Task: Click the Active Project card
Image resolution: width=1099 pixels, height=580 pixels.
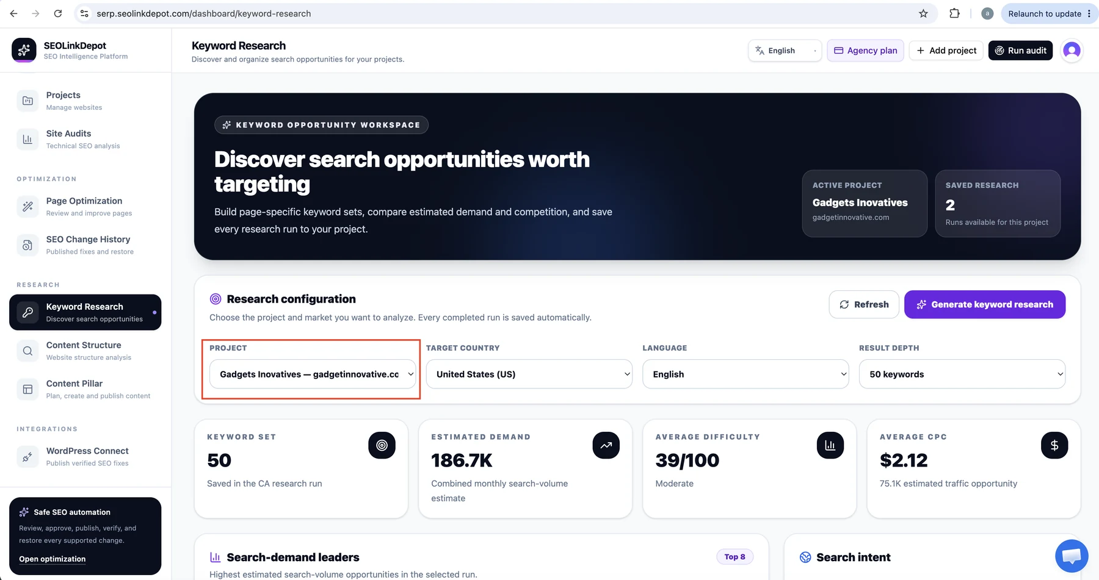Action: (x=865, y=203)
